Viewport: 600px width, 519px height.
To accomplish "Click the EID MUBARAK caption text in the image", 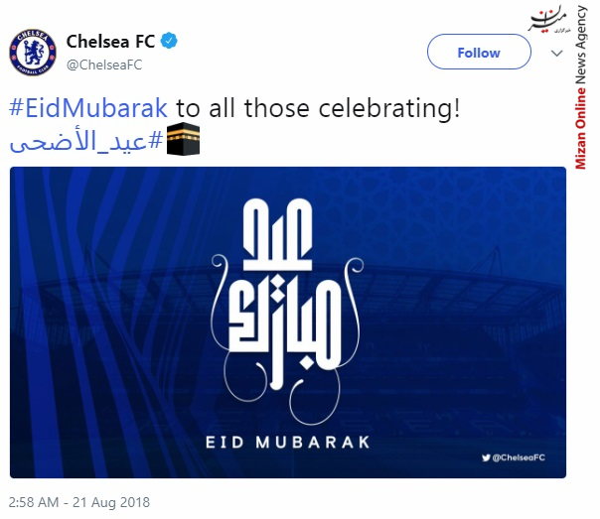I will pyautogui.click(x=288, y=443).
